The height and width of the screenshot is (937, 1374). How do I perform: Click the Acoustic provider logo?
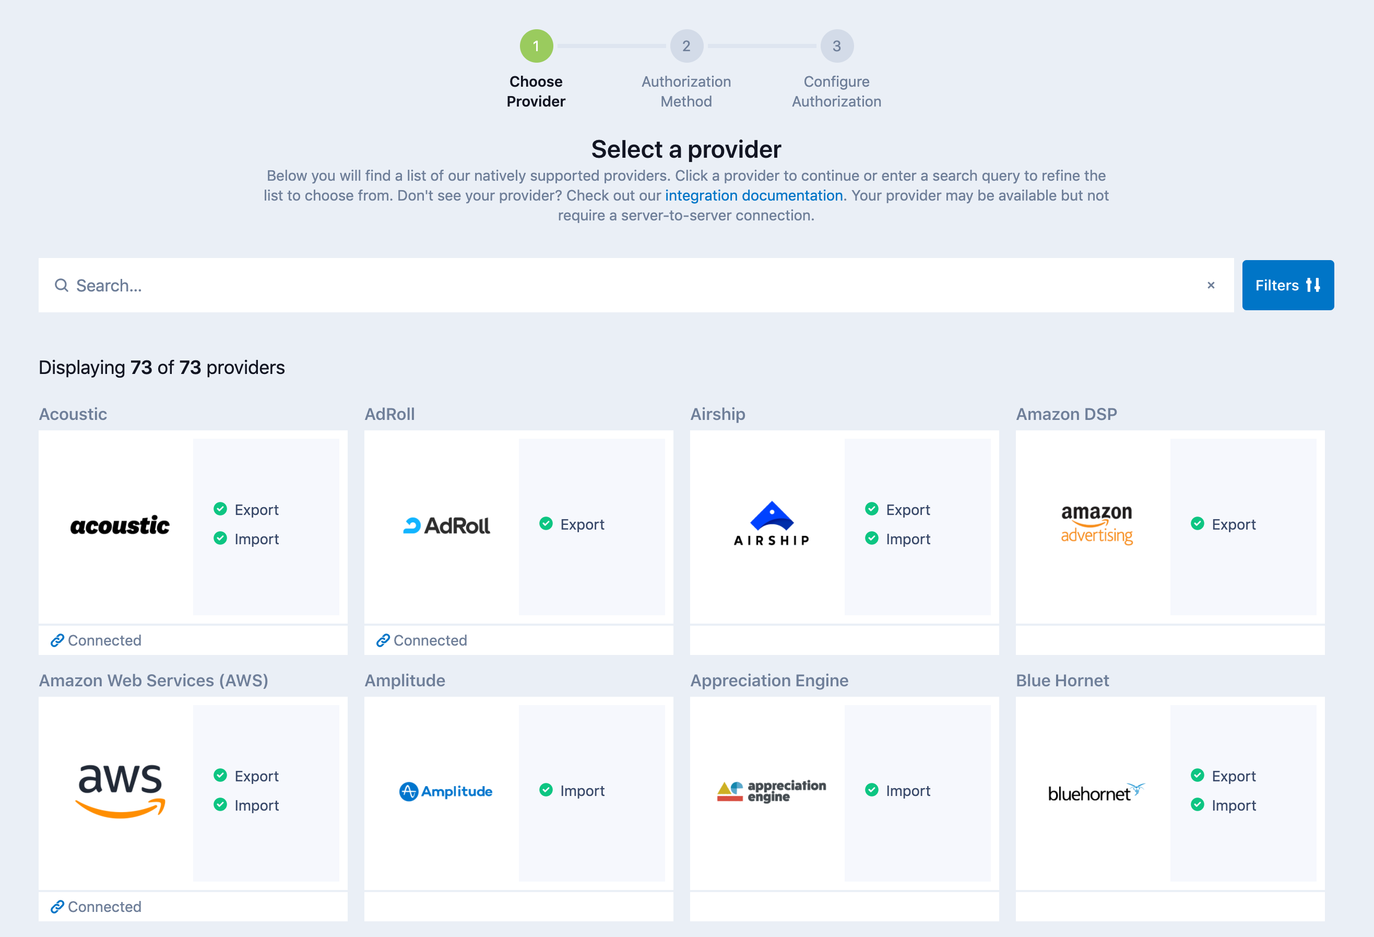(120, 525)
